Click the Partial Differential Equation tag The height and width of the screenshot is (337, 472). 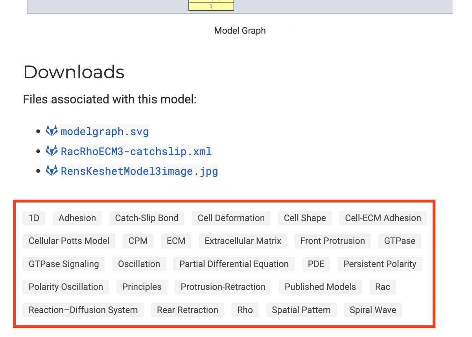pos(234,264)
